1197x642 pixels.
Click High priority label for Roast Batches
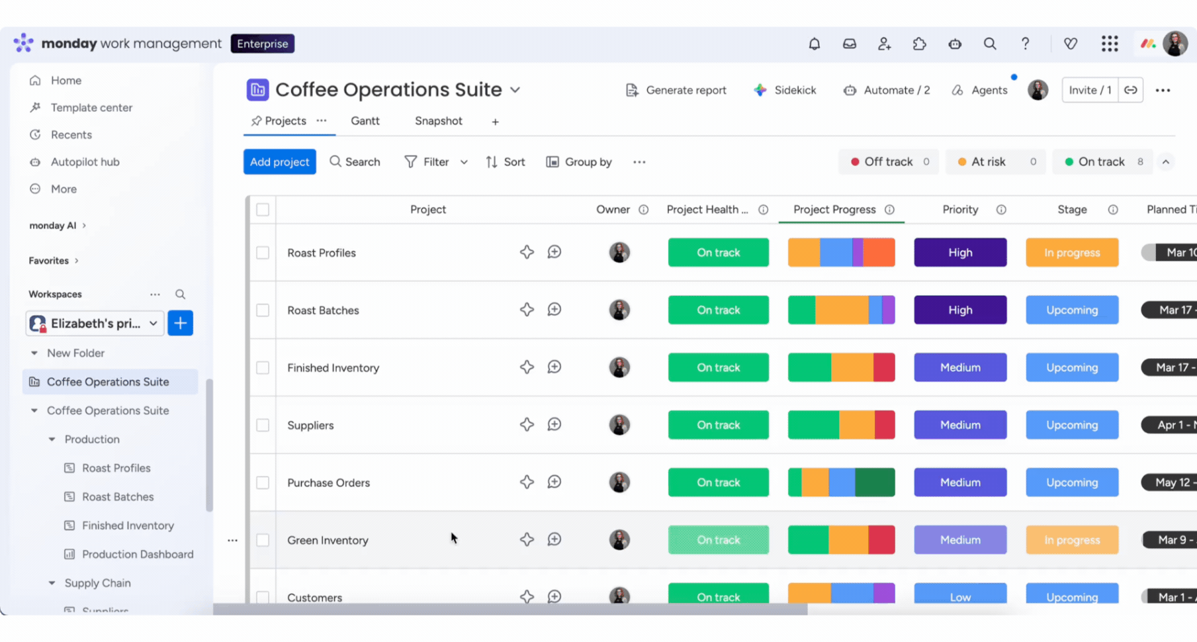[960, 310]
